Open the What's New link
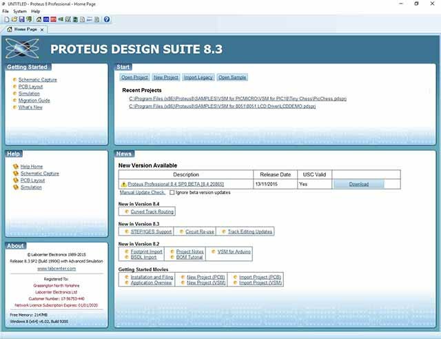Viewport: 441px width, 339px height. click(x=30, y=107)
